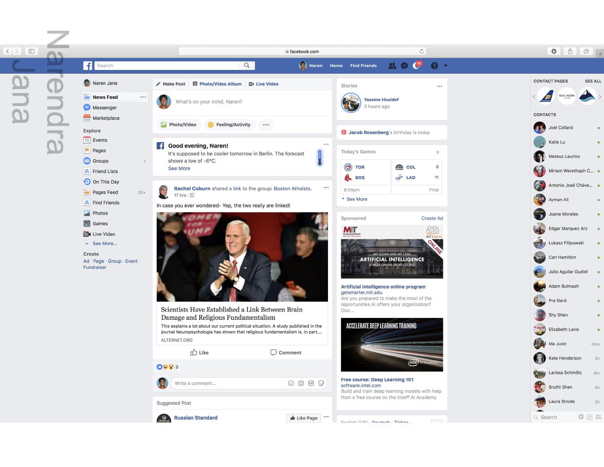The image size is (604, 467).
Task: Click the emoji icon in comment box
Action: point(291,383)
